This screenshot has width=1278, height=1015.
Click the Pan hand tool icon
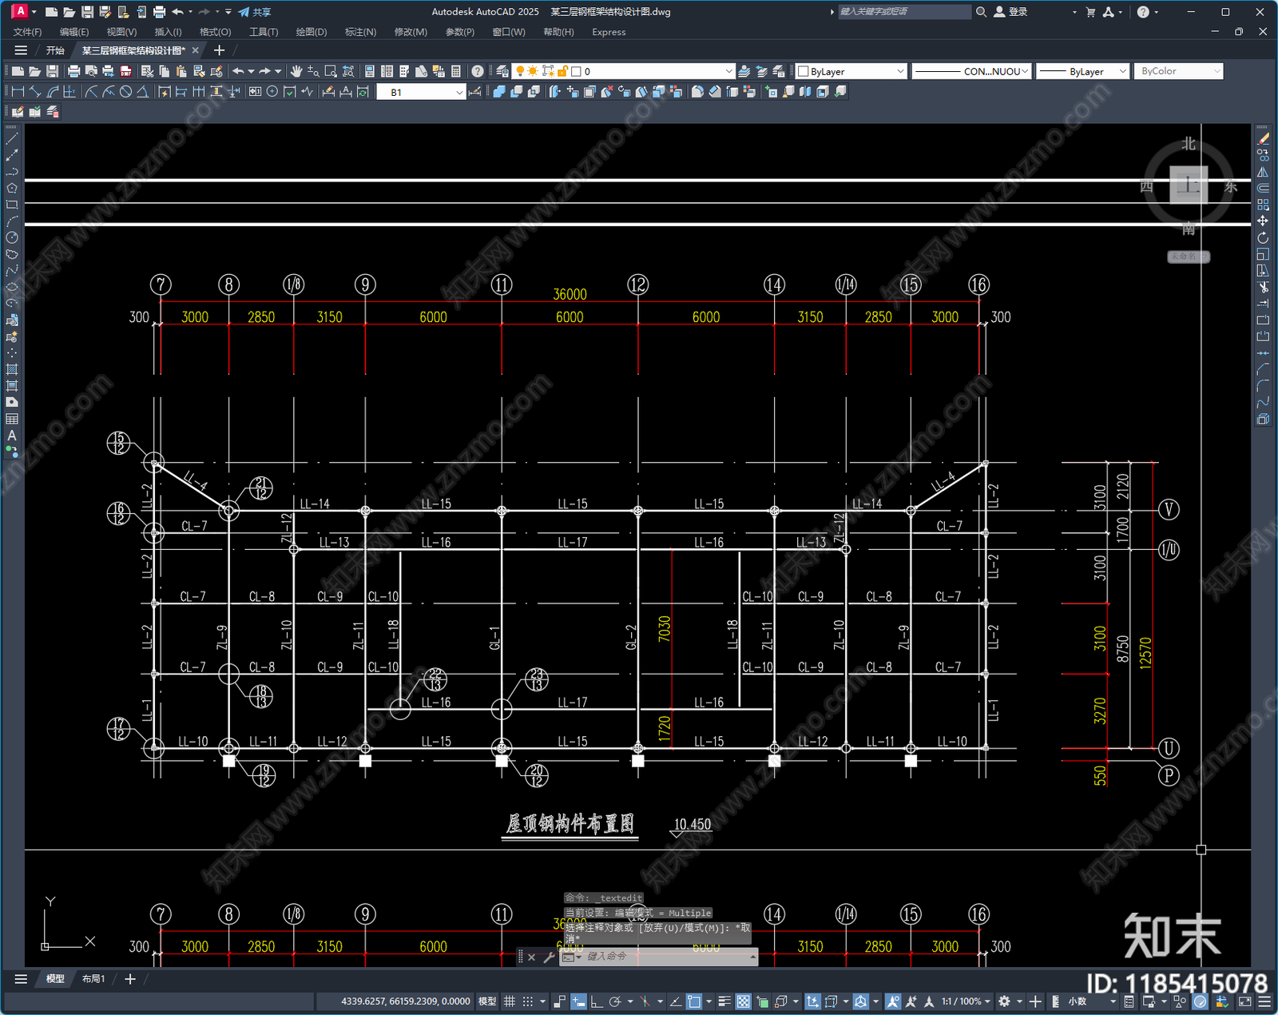point(296,71)
